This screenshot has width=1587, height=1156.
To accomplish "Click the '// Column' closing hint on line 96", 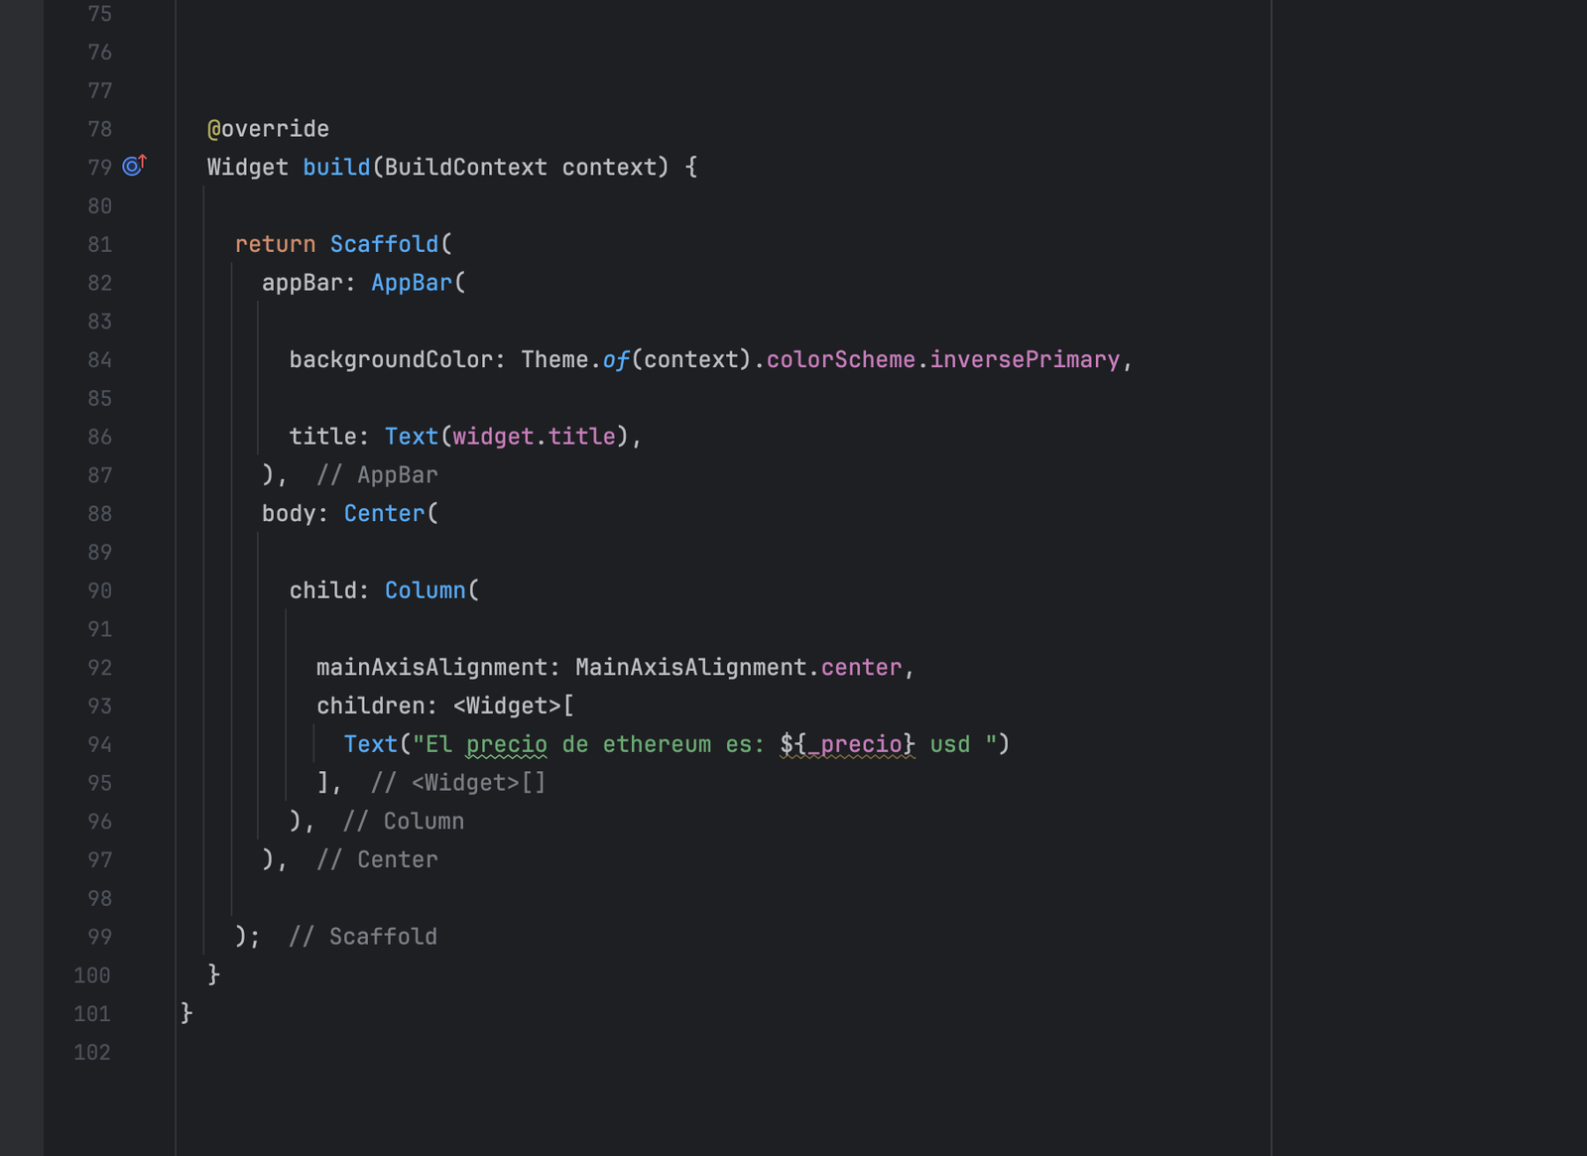I will pyautogui.click(x=404, y=822).
